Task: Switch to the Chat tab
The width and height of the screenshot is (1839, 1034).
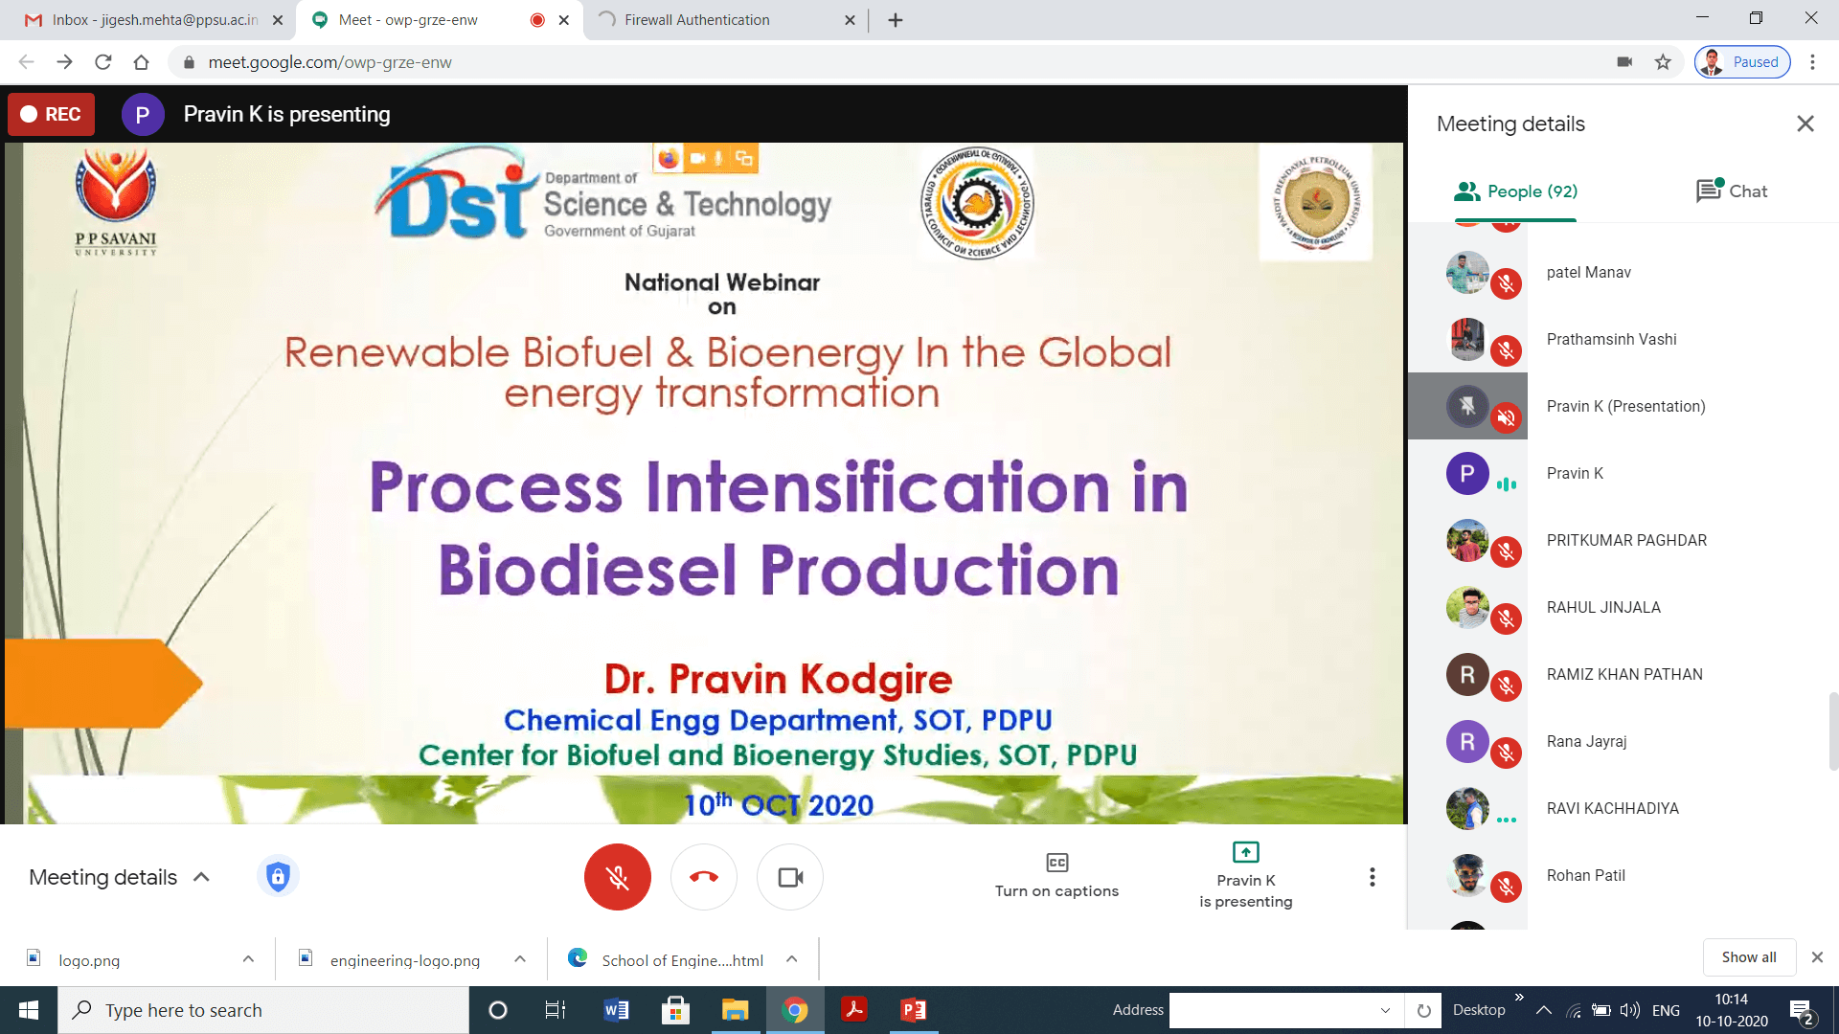Action: tap(1731, 191)
